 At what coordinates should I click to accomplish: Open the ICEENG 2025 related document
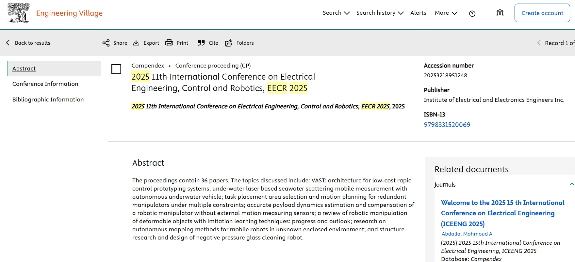(x=502, y=213)
